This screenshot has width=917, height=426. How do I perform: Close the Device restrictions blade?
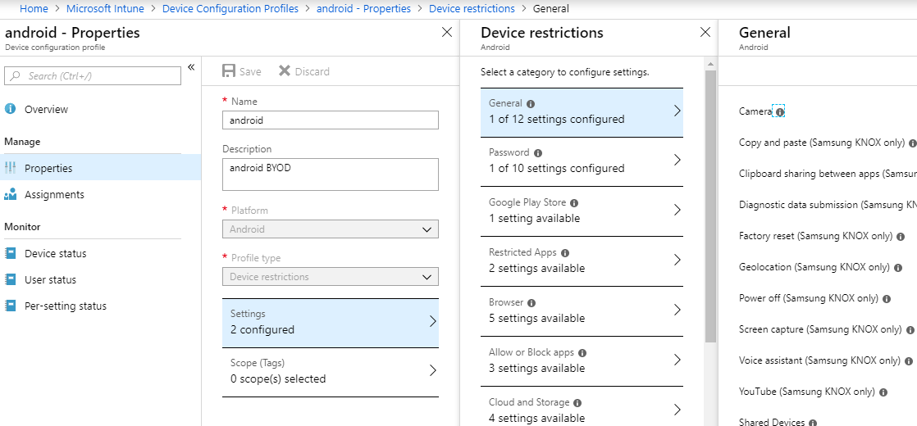[x=705, y=33]
